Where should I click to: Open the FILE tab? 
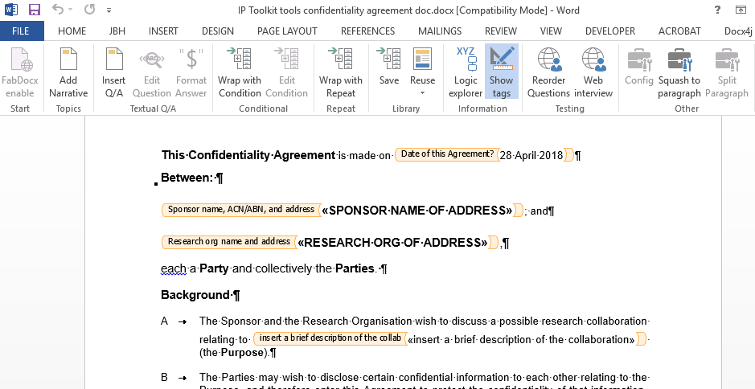pos(21,31)
